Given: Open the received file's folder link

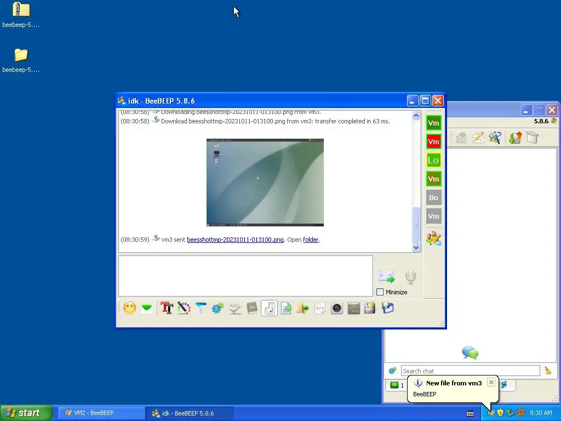Looking at the screenshot, I should (x=311, y=240).
